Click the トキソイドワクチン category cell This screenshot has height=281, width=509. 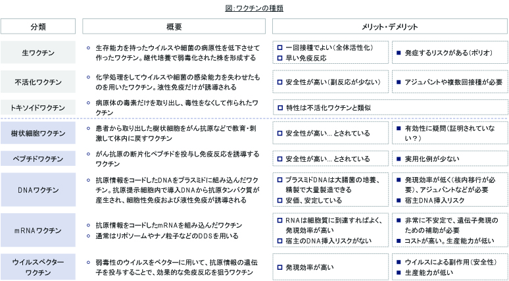click(x=39, y=107)
